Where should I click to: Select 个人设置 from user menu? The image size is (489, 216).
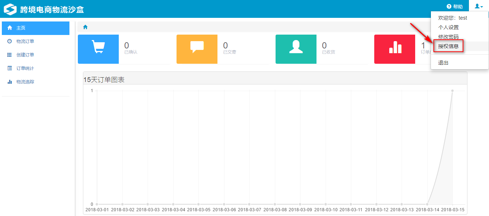448,27
